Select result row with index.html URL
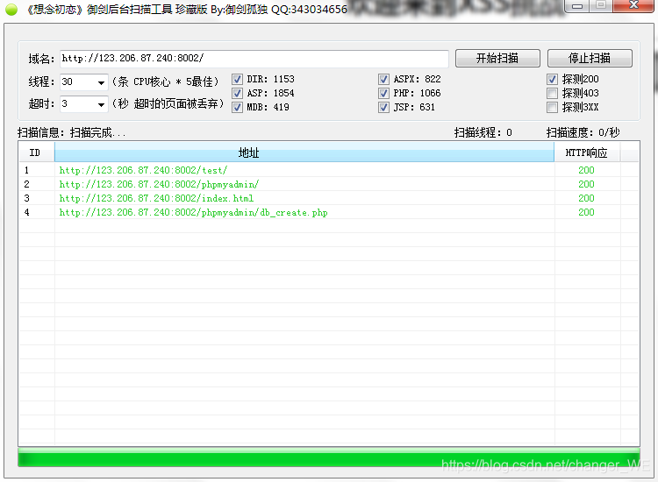This screenshot has width=658, height=482. pyautogui.click(x=329, y=198)
